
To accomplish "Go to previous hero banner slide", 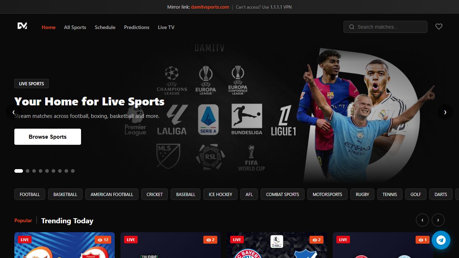I will click(x=14, y=112).
